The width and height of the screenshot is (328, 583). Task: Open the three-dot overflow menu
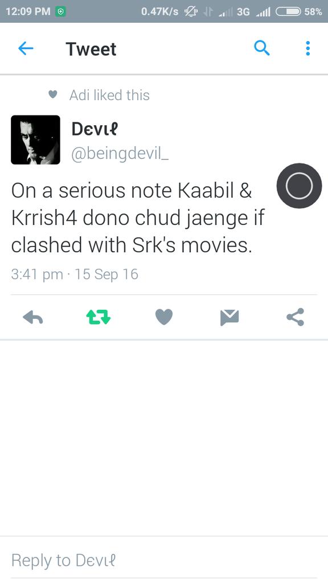pos(308,48)
